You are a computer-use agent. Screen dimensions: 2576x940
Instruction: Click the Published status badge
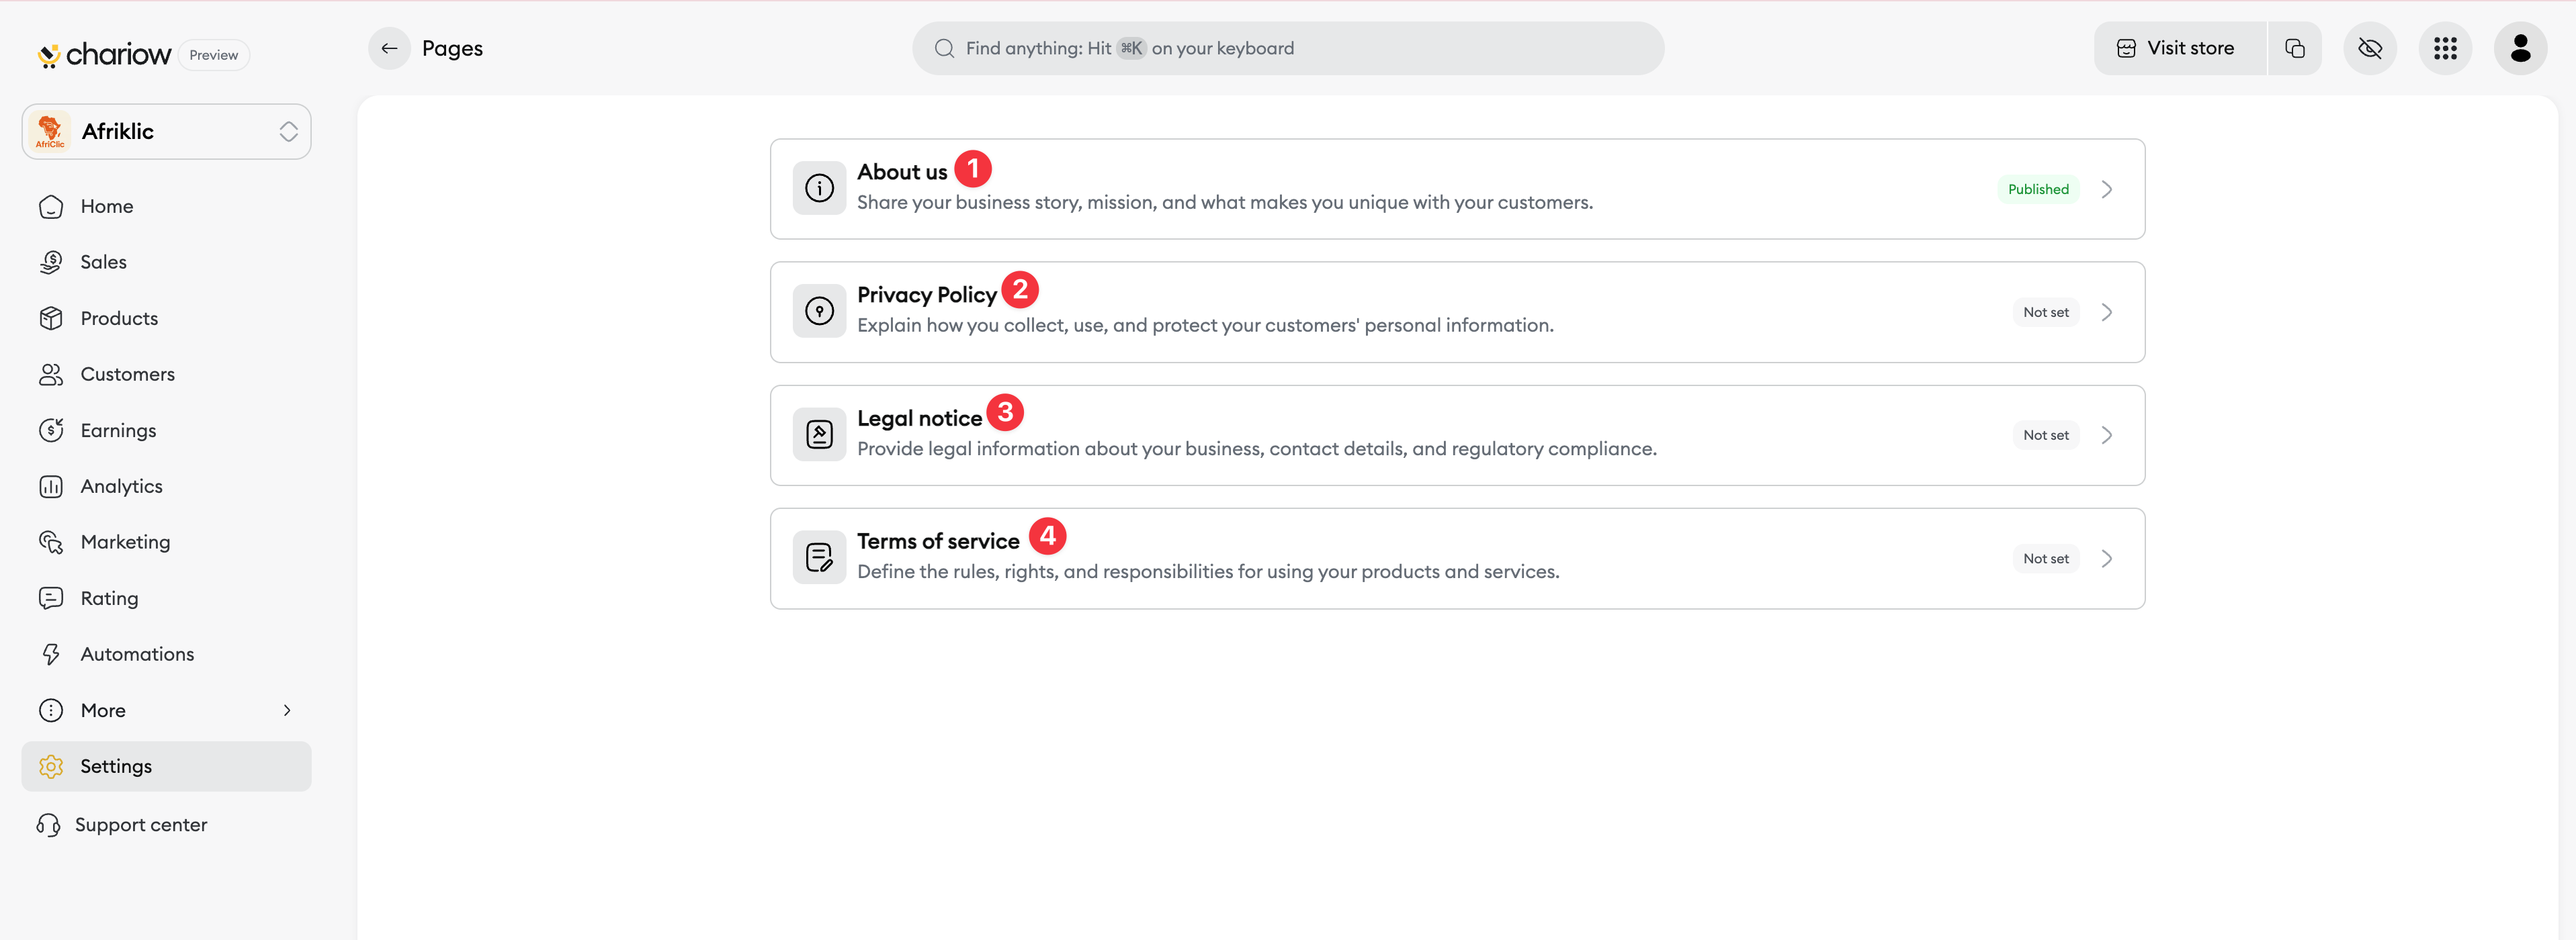[x=2038, y=189]
